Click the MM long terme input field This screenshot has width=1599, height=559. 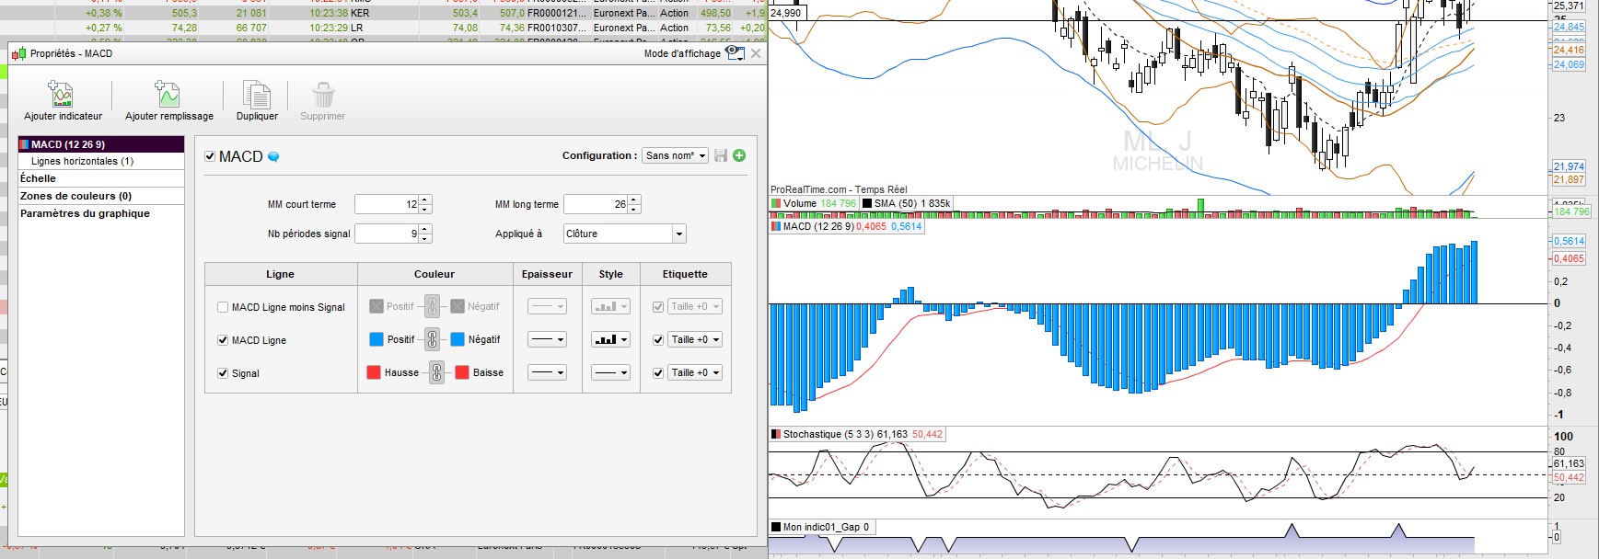(x=596, y=204)
